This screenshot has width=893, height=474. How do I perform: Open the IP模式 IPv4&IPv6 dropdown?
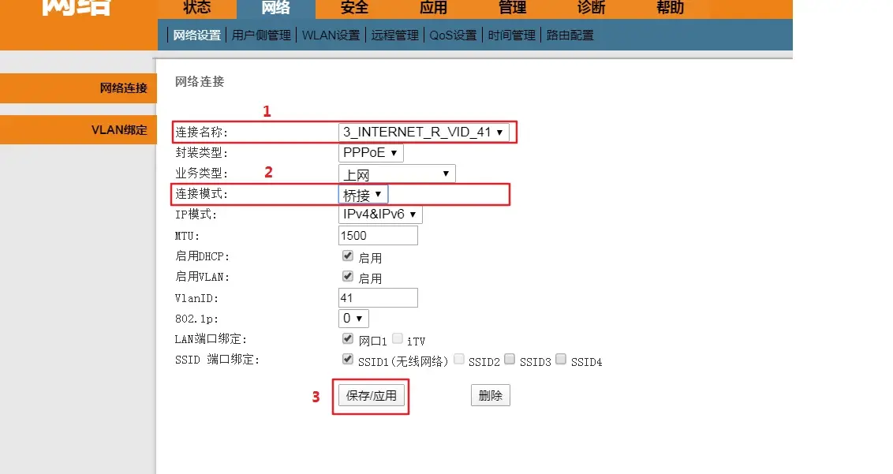click(380, 215)
